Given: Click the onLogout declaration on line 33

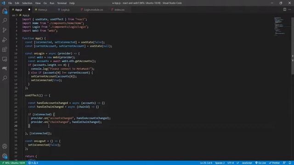Looking at the screenshot, I should [x=40, y=141].
